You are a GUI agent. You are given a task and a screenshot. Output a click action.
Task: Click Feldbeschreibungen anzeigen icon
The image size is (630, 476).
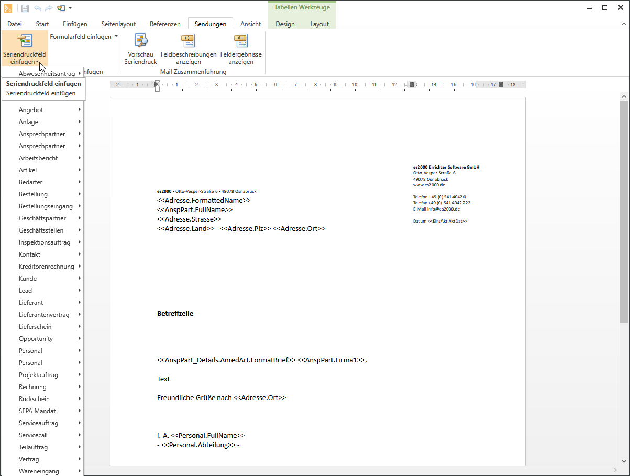coord(188,41)
